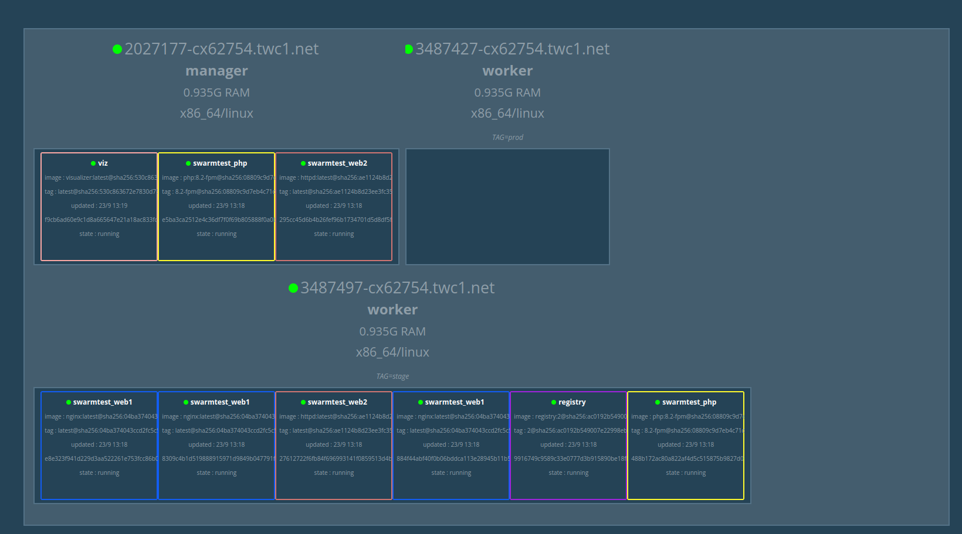Image resolution: width=962 pixels, height=534 pixels.
Task: Click state : running in the registry card
Action: [568, 473]
